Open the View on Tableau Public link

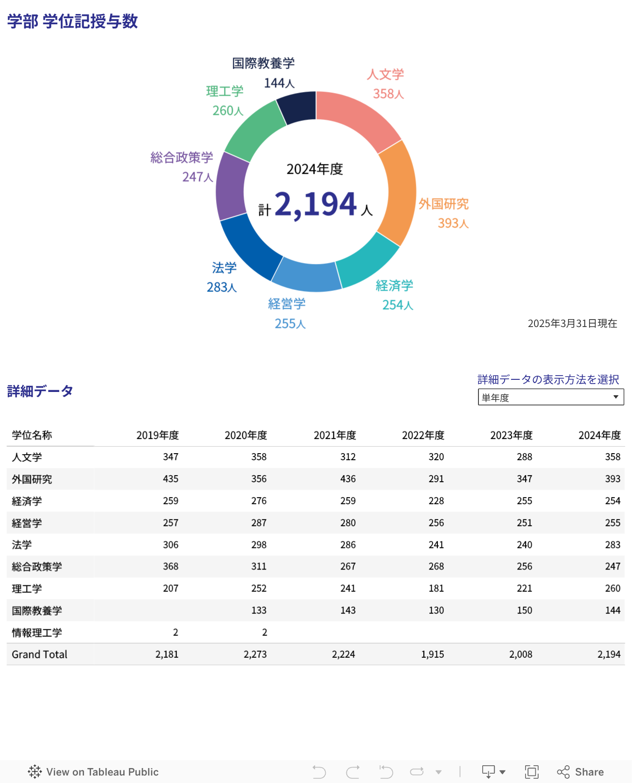pyautogui.click(x=93, y=772)
